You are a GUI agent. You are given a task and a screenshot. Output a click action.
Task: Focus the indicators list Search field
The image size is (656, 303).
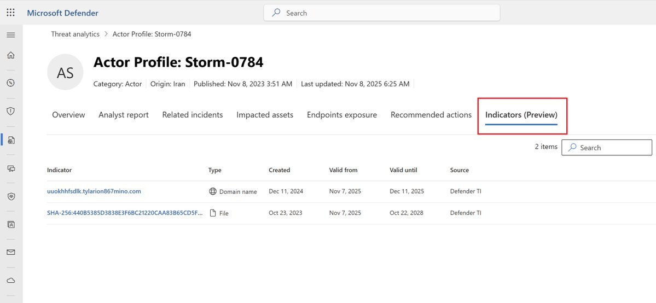point(607,147)
